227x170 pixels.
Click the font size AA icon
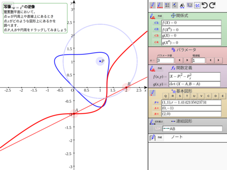(x=182, y=5)
